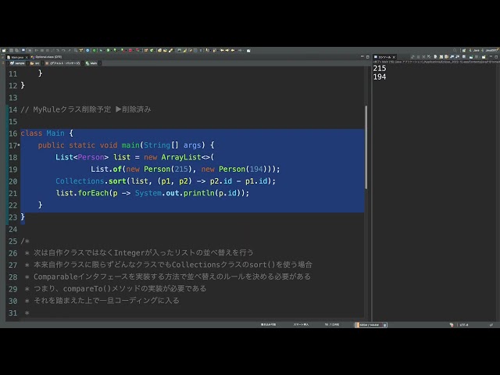This screenshot has height=375, width=500.
Task: Click the Open Perspective icon
Action: [464, 50]
